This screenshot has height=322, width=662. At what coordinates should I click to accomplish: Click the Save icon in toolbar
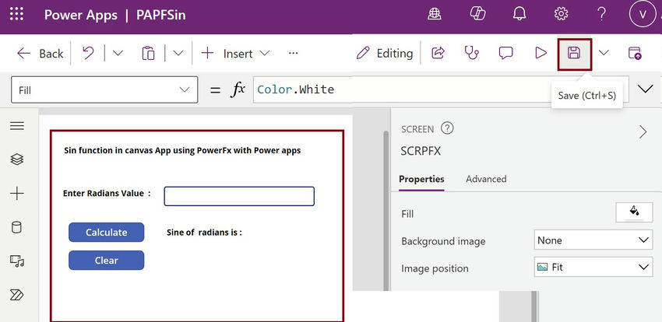(x=574, y=53)
